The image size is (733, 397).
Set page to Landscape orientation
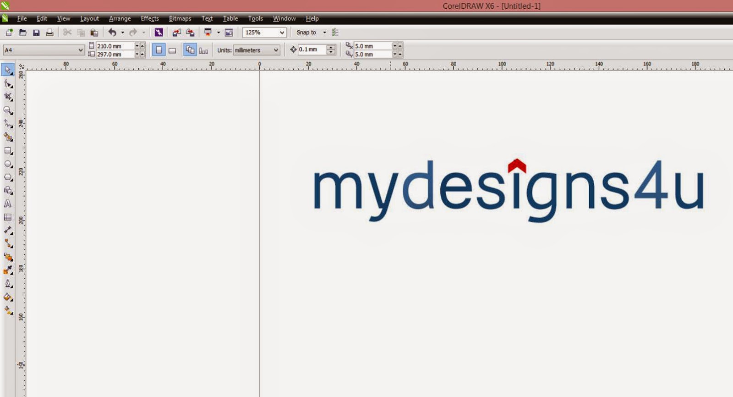[172, 50]
